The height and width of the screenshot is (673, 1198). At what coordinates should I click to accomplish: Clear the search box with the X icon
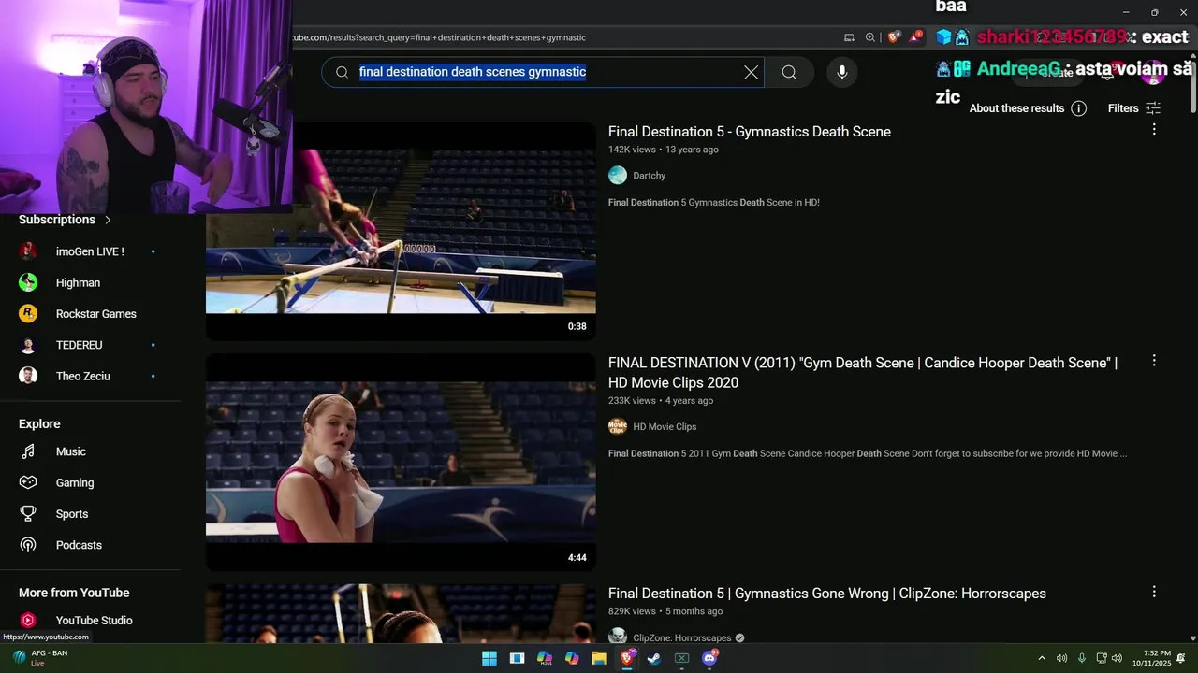(x=751, y=72)
